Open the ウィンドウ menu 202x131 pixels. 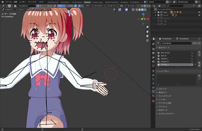32,2
